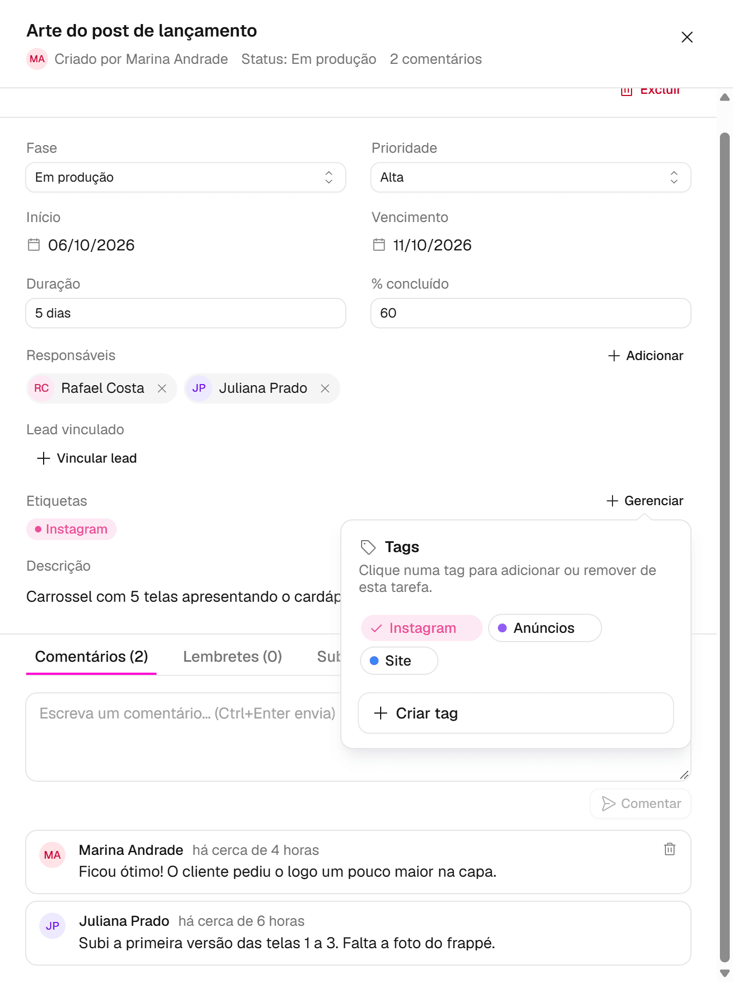This screenshot has width=733, height=982.
Task: Toggle the Site tag in Tags popup
Action: 399,661
